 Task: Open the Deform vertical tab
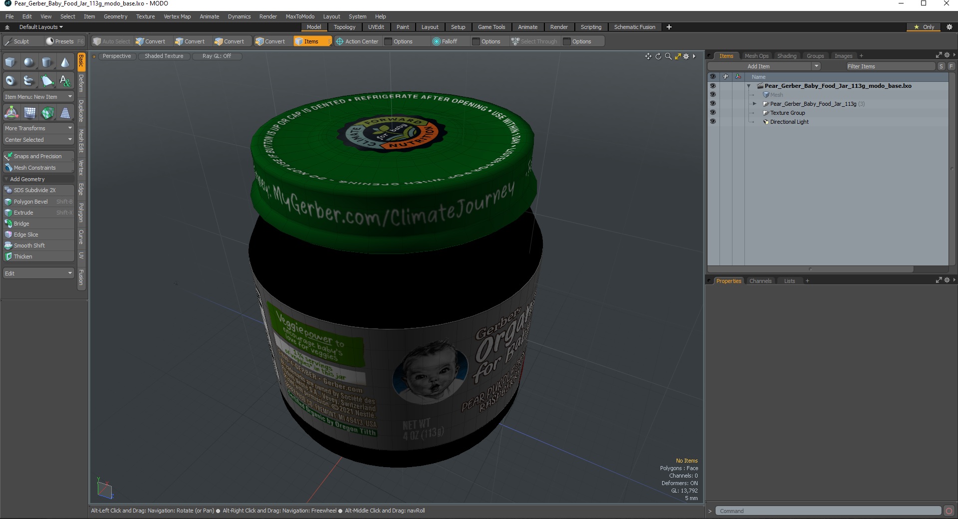pos(81,83)
